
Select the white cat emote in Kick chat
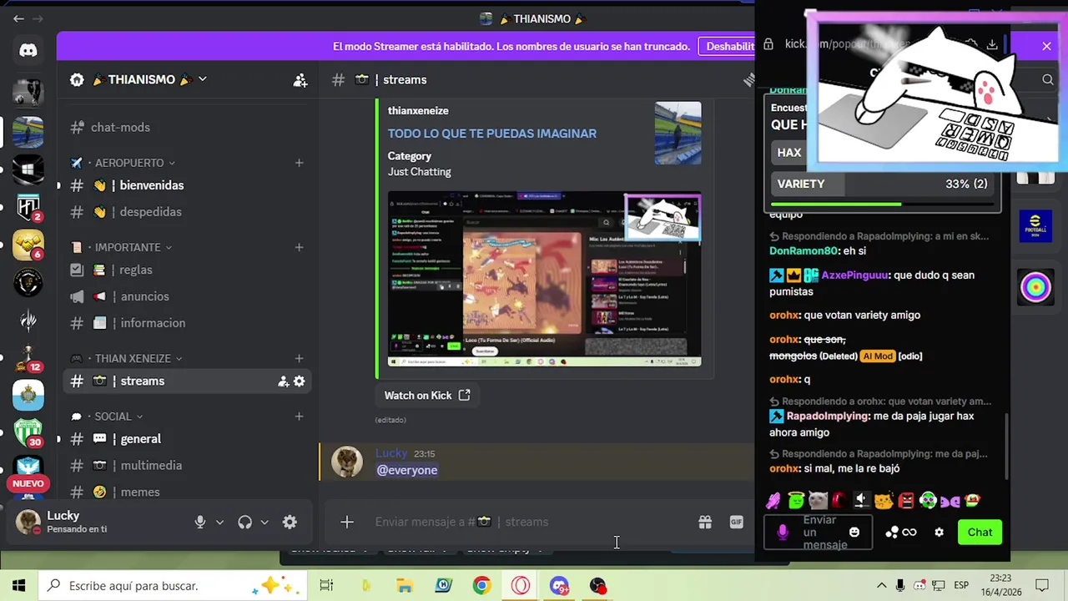(818, 501)
